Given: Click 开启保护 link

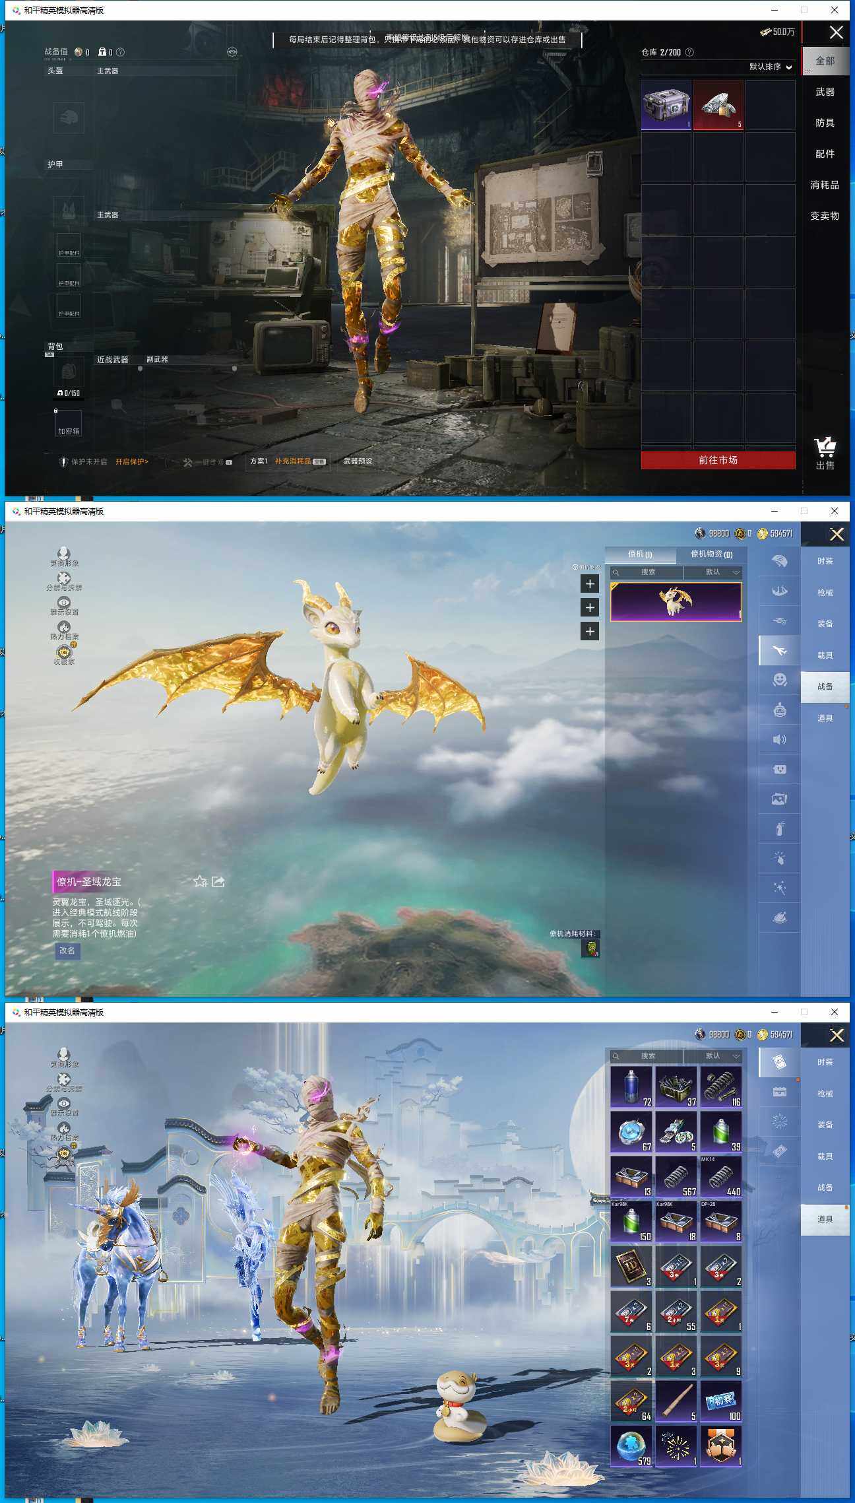Looking at the screenshot, I should point(132,461).
